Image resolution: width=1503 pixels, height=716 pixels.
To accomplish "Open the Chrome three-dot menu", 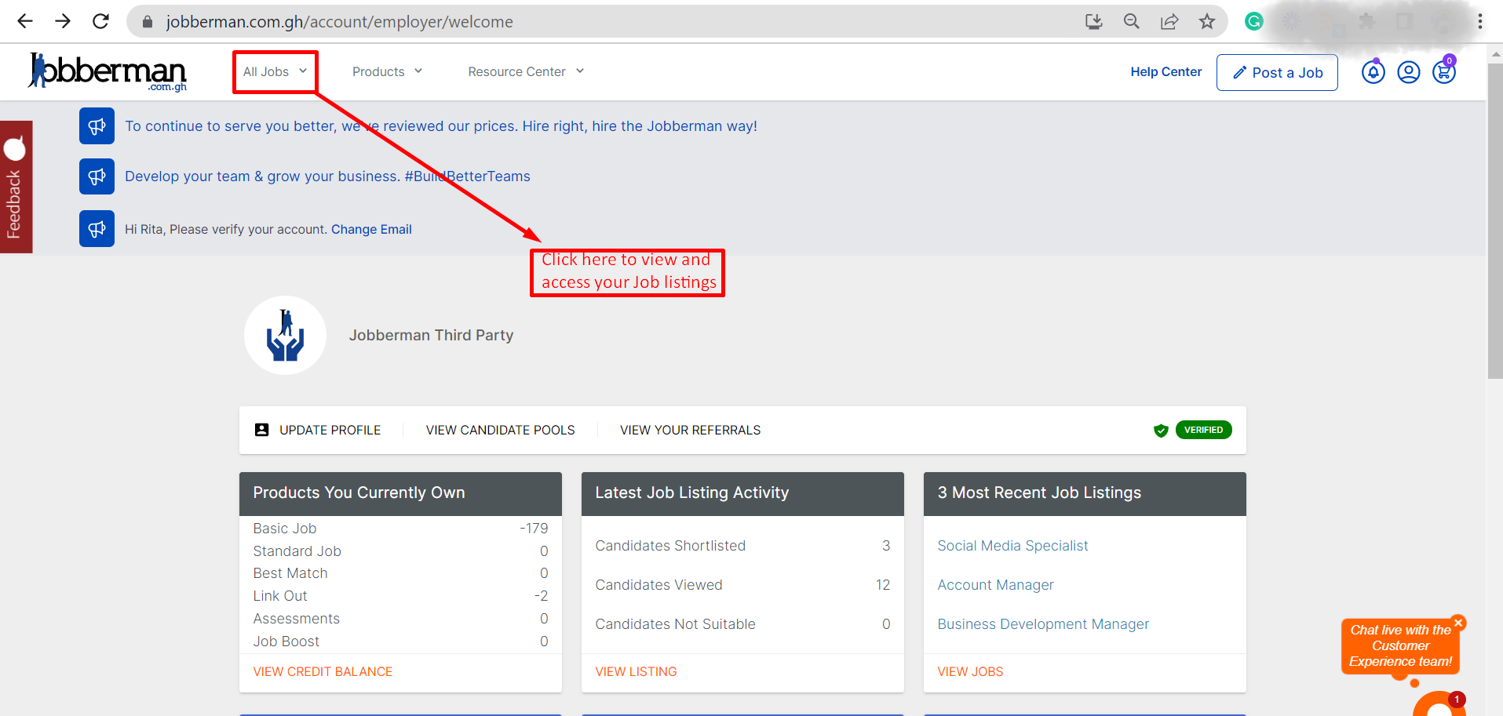I will 1480,21.
